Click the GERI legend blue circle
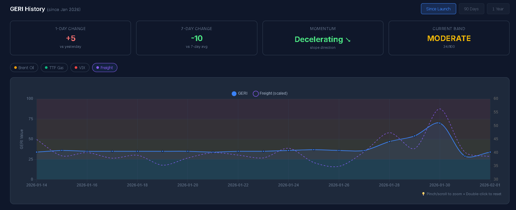Screen dimensions: 516x210 [x=234, y=94]
